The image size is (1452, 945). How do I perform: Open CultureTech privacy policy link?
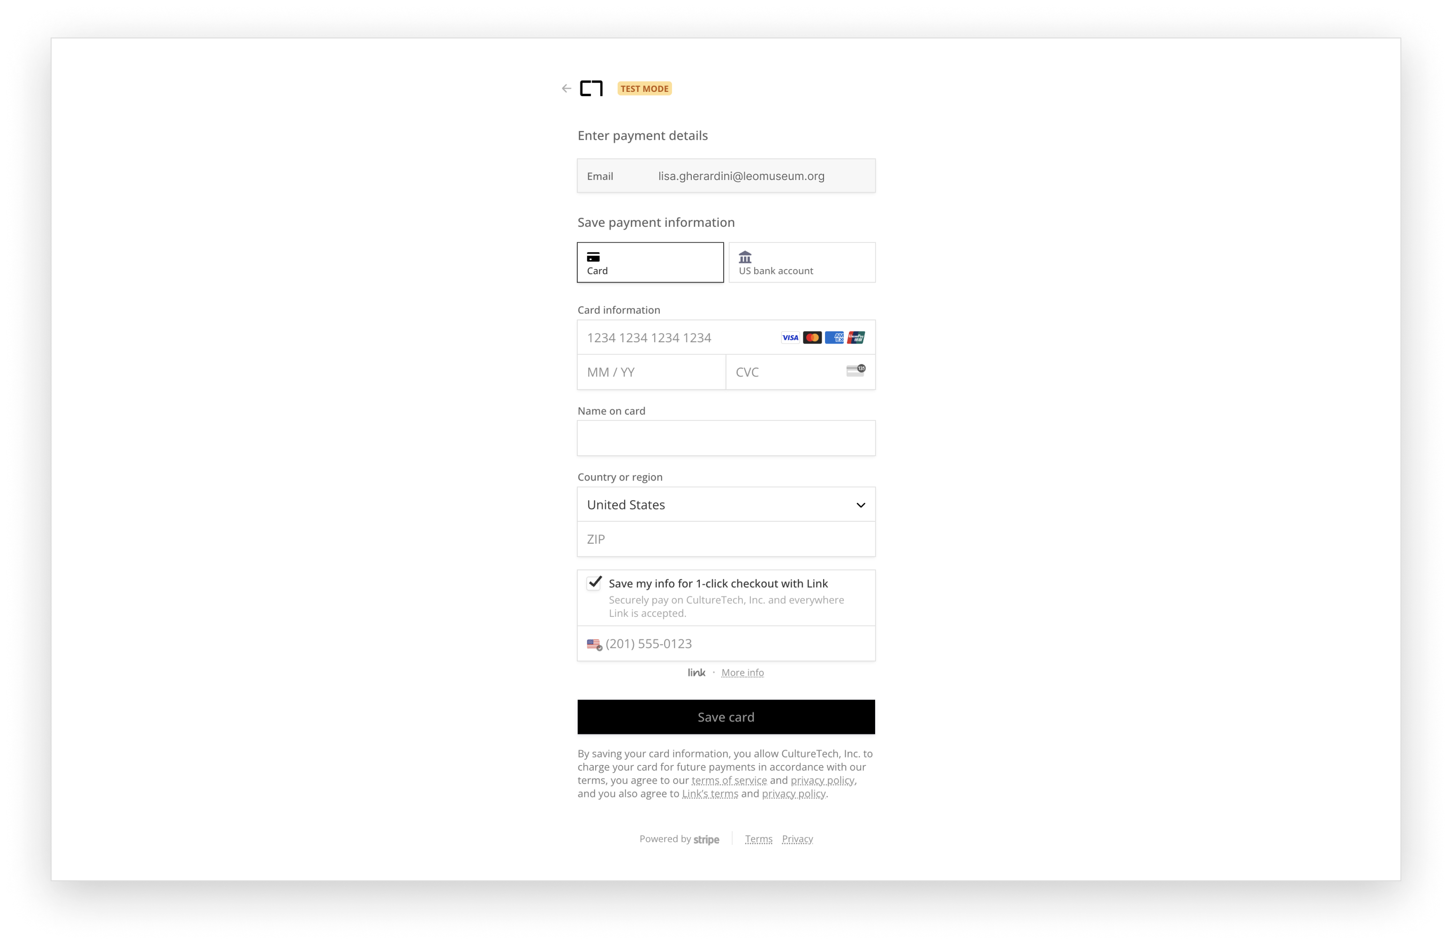823,780
